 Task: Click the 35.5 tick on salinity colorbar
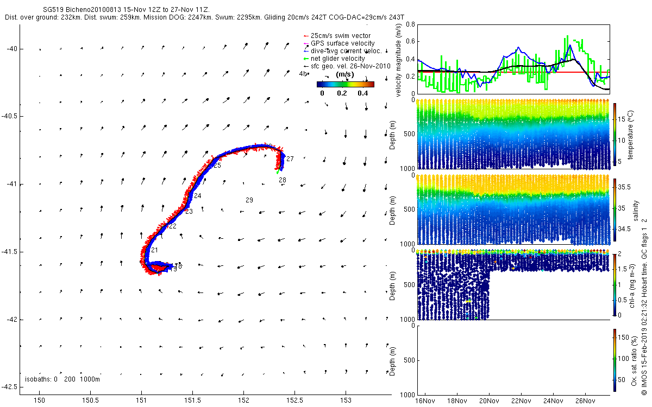pyautogui.click(x=624, y=186)
